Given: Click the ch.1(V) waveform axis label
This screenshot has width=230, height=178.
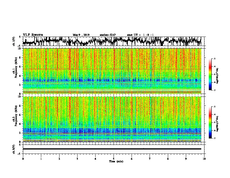Looking at the screenshot, I should tap(14, 41).
